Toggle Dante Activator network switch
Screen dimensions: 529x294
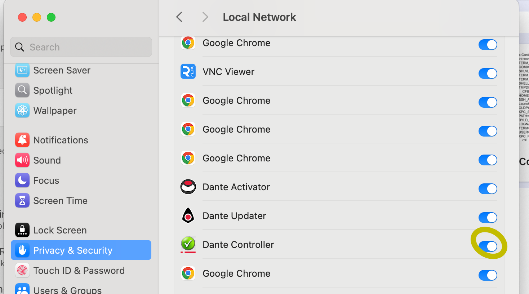[x=488, y=189]
